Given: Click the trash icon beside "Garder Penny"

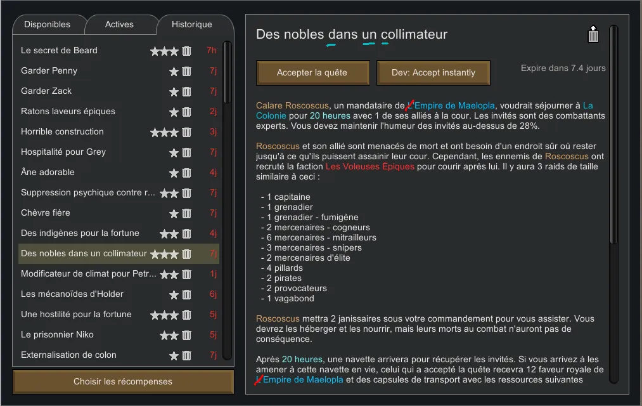Looking at the screenshot, I should (187, 71).
